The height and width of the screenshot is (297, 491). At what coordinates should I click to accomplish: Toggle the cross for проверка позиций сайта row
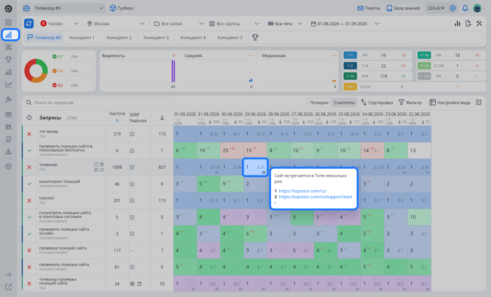(x=29, y=250)
